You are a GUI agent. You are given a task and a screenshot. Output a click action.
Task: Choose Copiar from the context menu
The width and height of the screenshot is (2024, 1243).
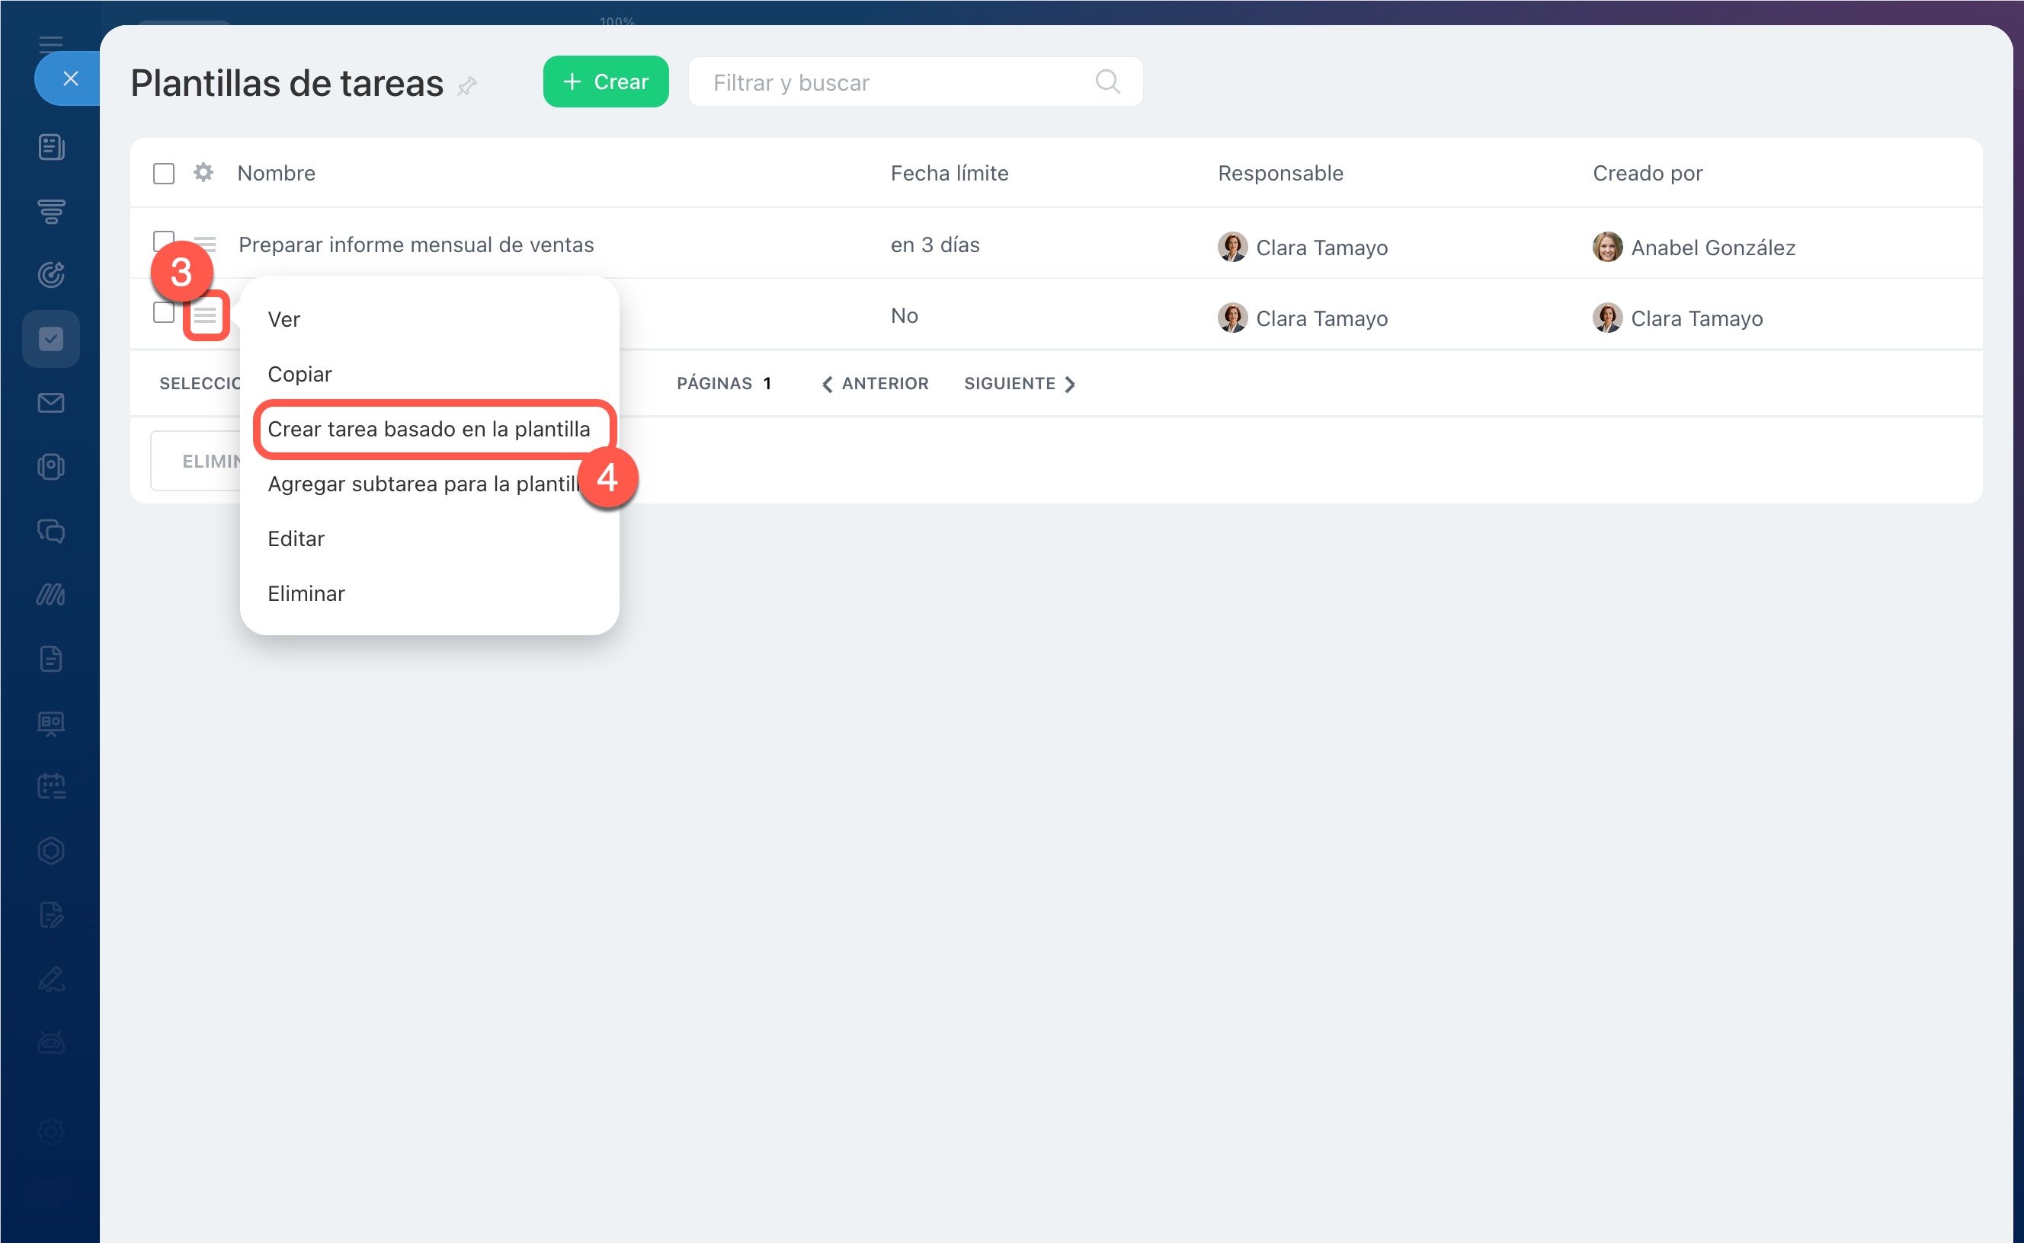[x=299, y=374]
